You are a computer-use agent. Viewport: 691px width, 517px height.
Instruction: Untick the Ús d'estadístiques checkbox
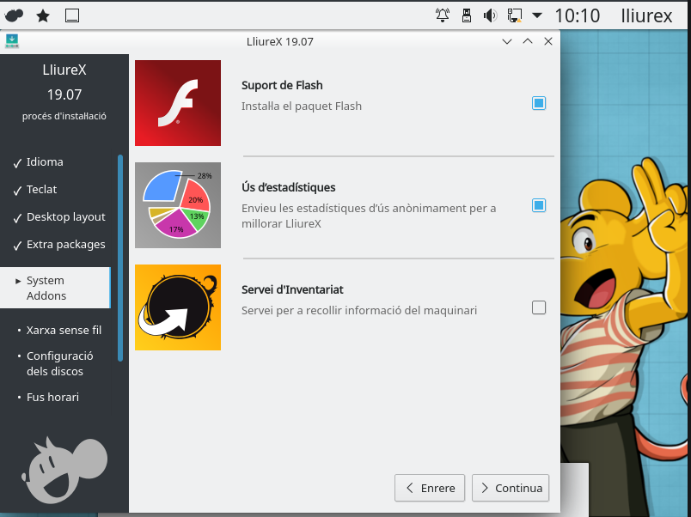pyautogui.click(x=539, y=205)
